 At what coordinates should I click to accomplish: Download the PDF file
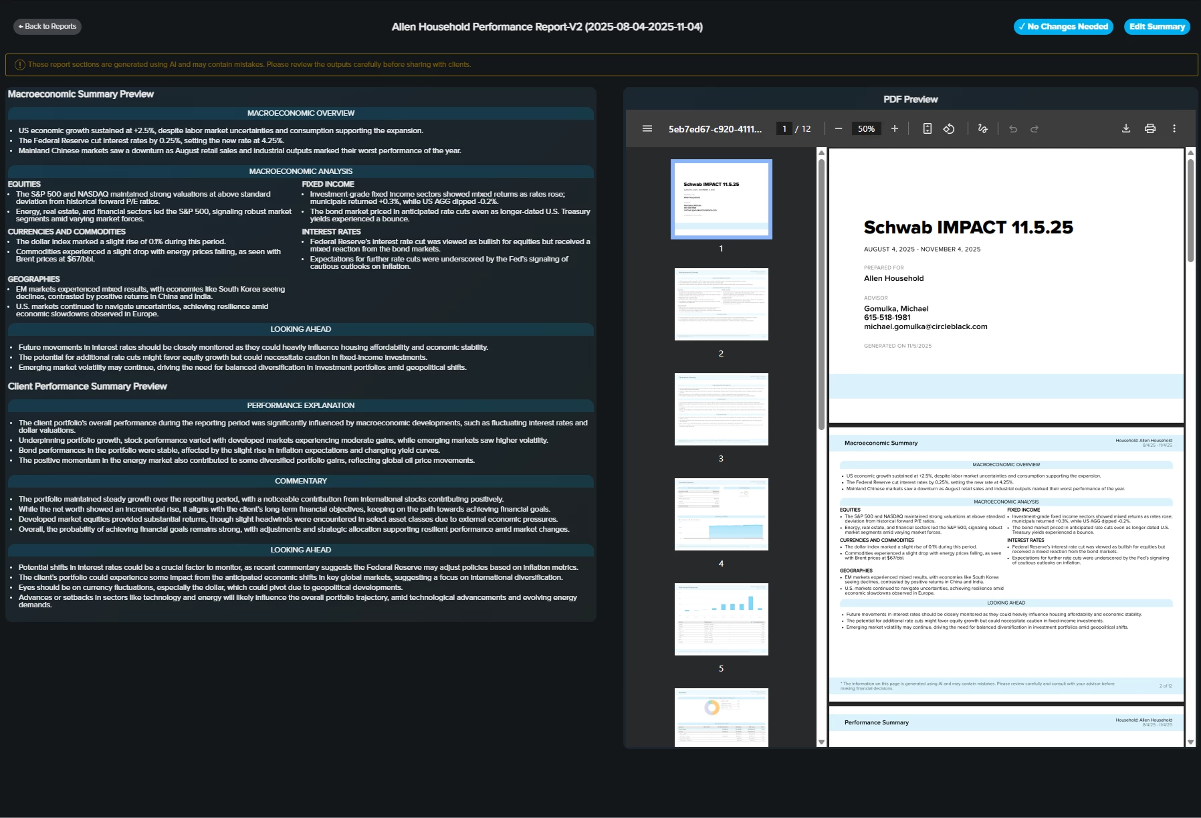pos(1126,128)
